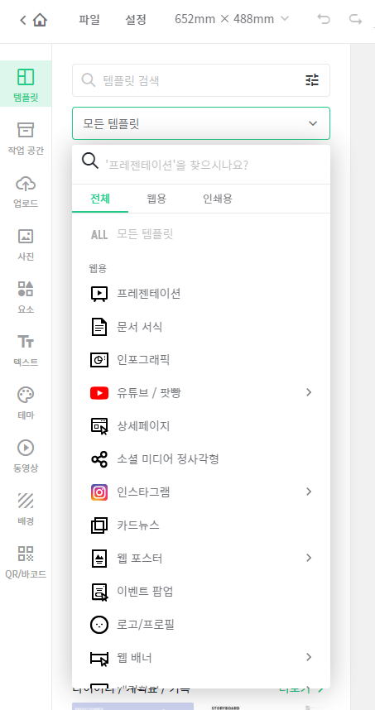Click the 이벤트 팝업 icon
Image resolution: width=375 pixels, height=710 pixels.
(x=99, y=592)
